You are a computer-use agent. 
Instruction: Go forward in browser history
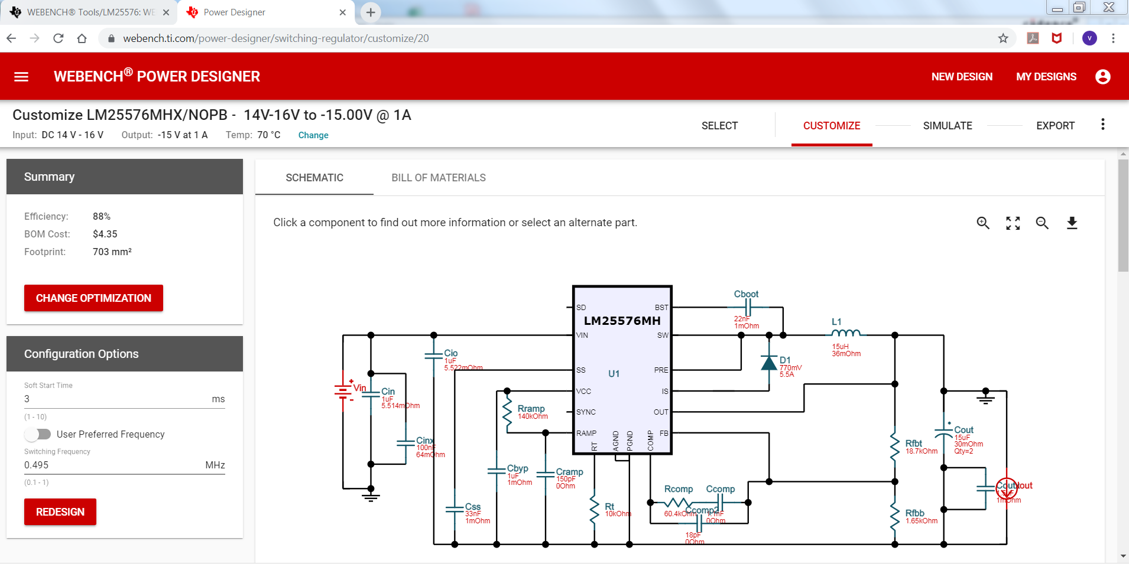[35, 38]
